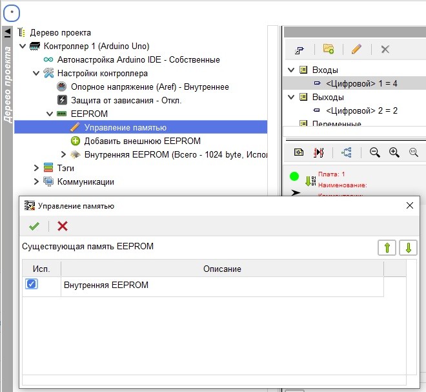Click the Описание column header
426x392 pixels.
point(222,269)
